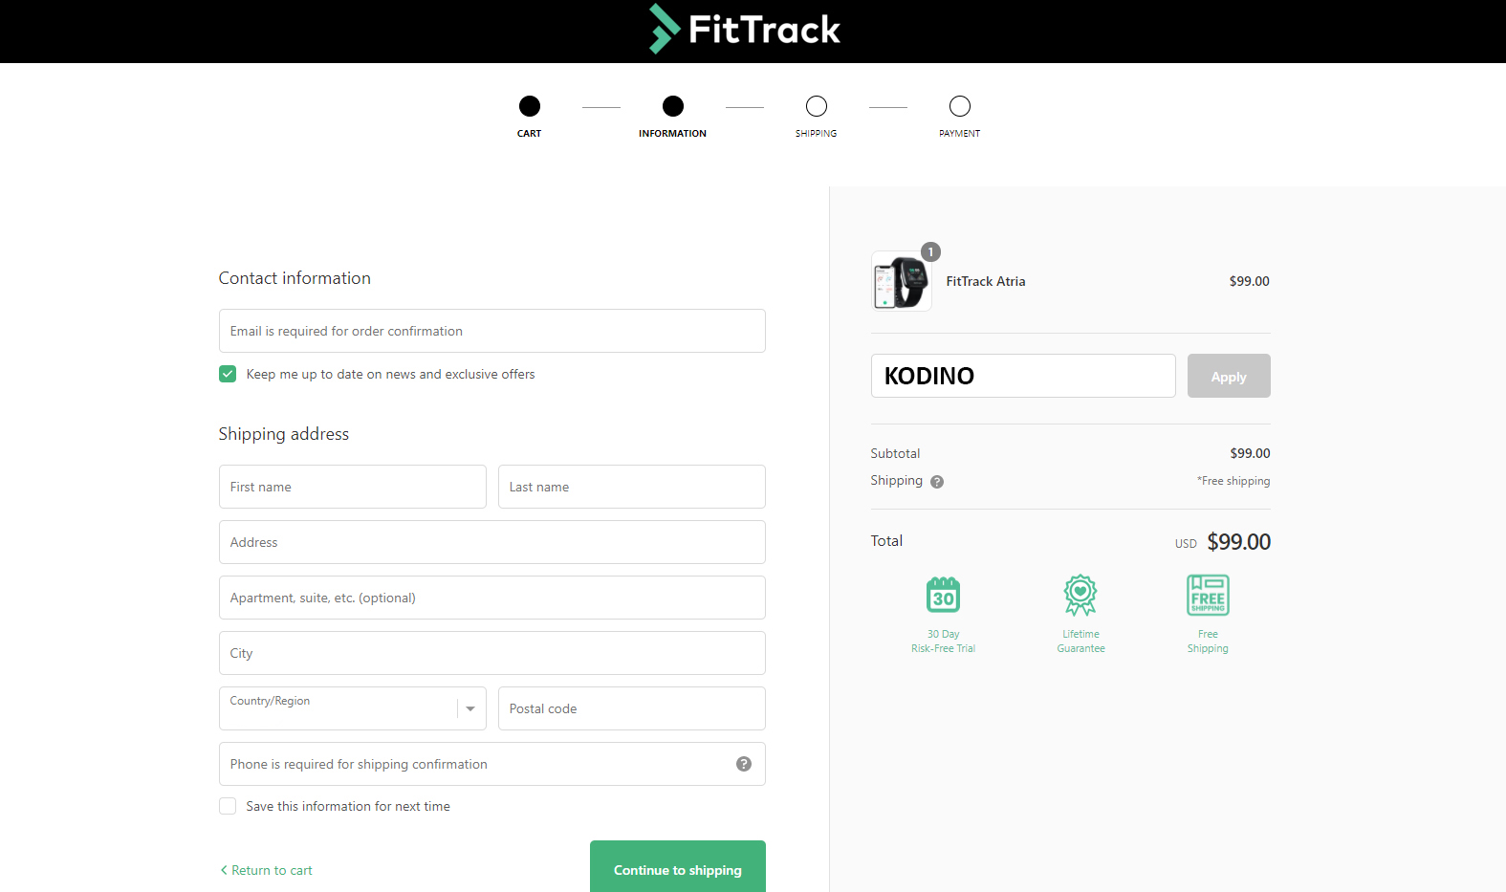Check Save this information for next time

click(x=228, y=806)
